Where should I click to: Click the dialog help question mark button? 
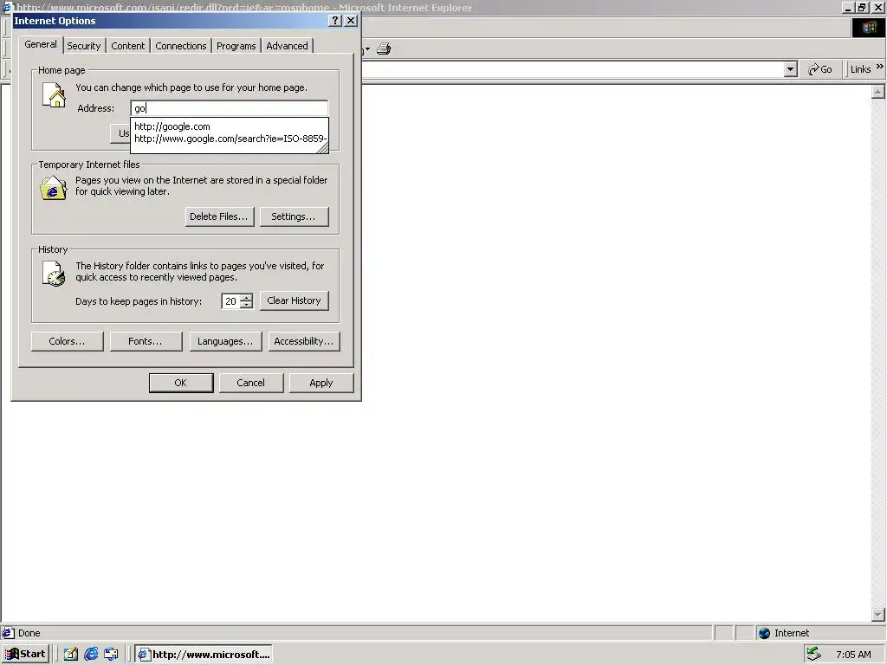pos(335,21)
